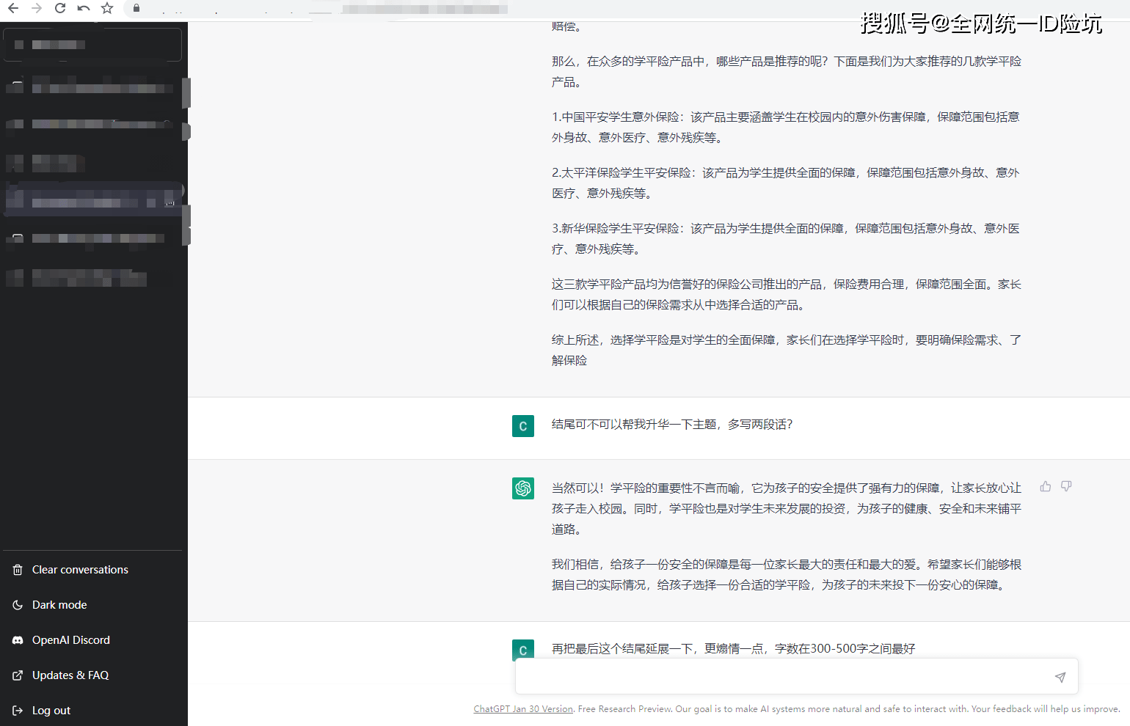Click the moon icon beside Dark mode
Viewport: 1130px width, 726px height.
pos(16,604)
